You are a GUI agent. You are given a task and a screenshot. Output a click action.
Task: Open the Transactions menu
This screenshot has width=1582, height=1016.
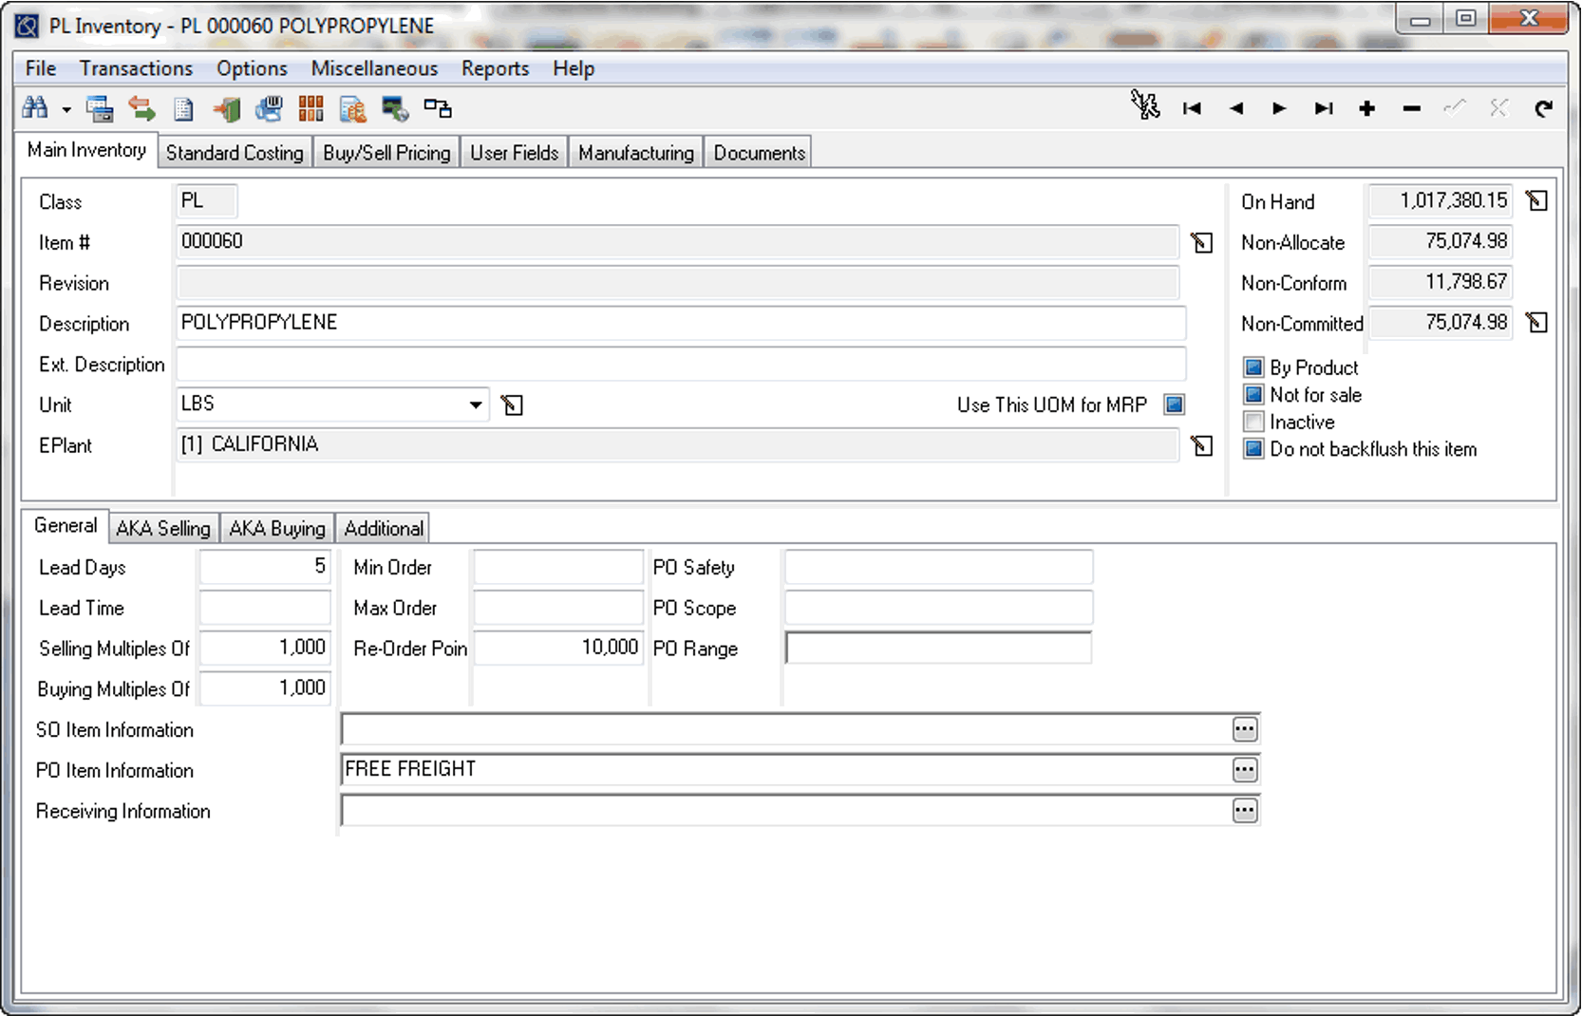(x=136, y=68)
